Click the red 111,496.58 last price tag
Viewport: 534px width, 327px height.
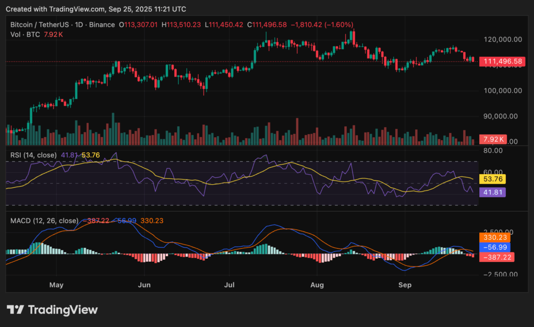click(503, 61)
